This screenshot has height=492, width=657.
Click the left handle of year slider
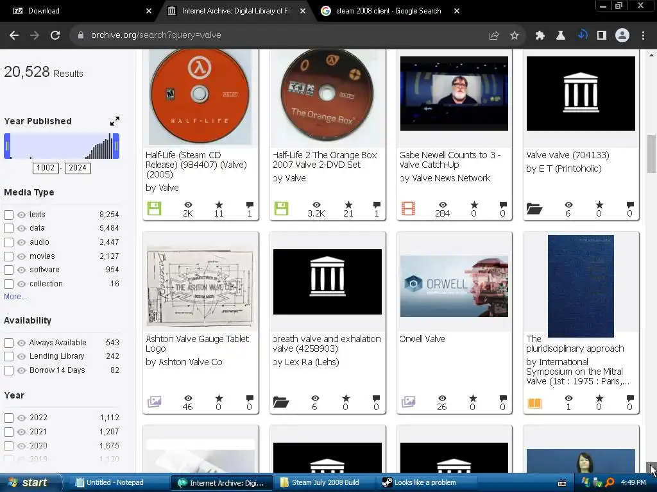tap(7, 146)
